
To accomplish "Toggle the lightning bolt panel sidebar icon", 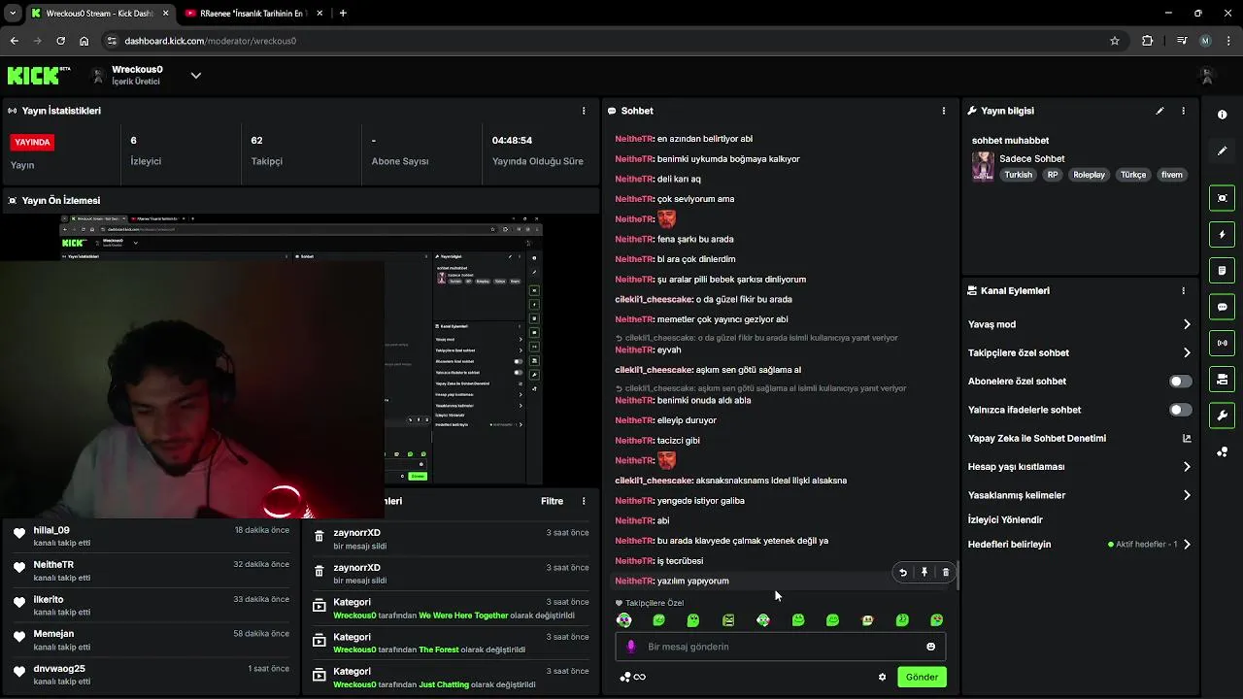I will click(x=1222, y=234).
